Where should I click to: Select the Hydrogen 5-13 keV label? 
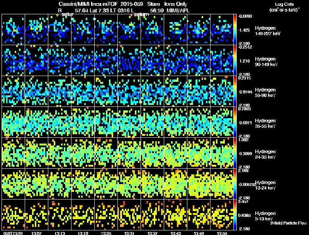(x=265, y=216)
